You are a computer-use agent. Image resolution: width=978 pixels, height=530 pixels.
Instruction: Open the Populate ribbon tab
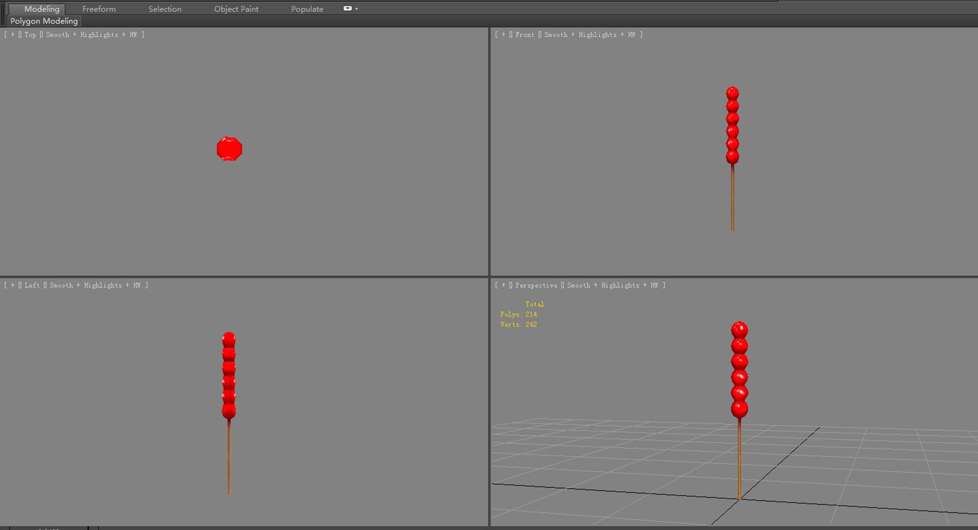[x=307, y=9]
